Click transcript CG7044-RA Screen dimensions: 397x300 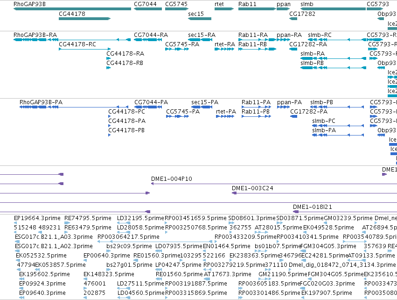[148, 40]
